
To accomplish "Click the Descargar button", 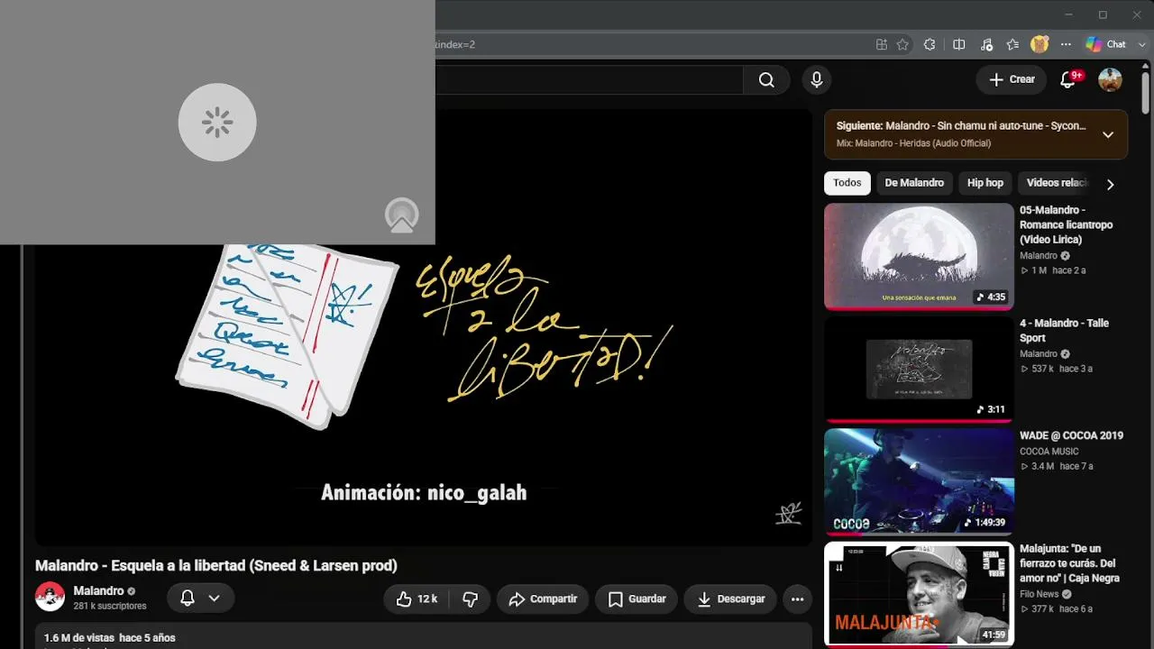I will (x=731, y=599).
